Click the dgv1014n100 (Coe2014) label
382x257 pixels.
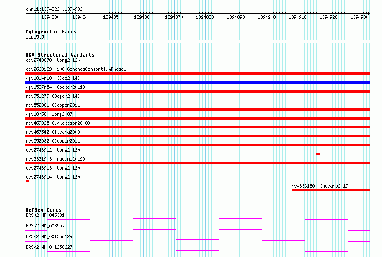pyautogui.click(x=53, y=78)
